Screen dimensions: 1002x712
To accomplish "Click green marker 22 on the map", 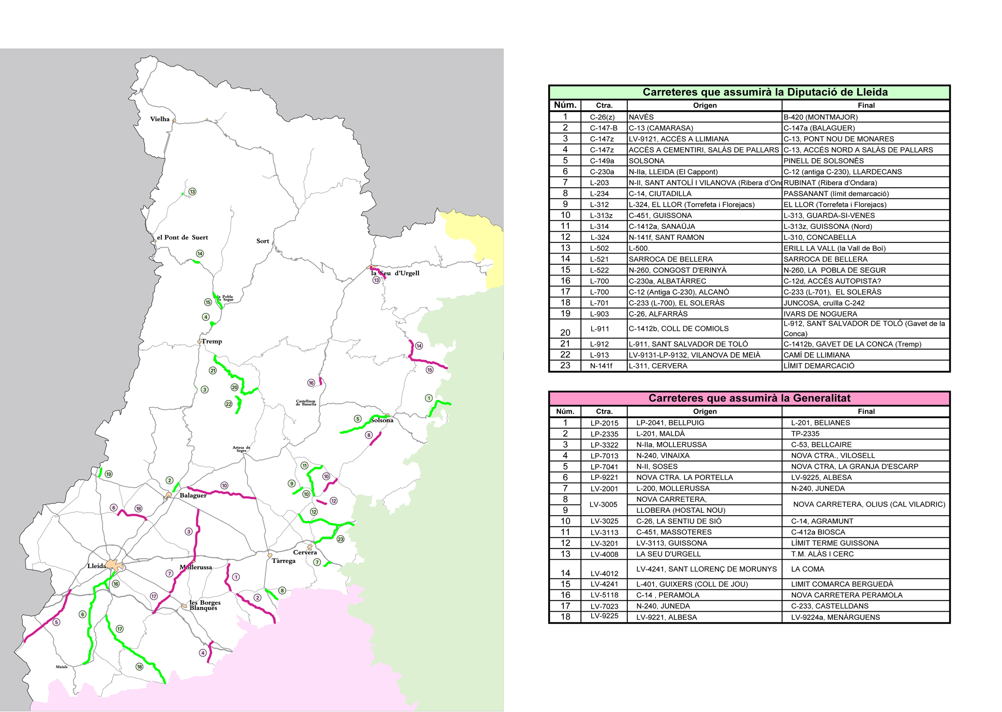I will coord(229,404).
